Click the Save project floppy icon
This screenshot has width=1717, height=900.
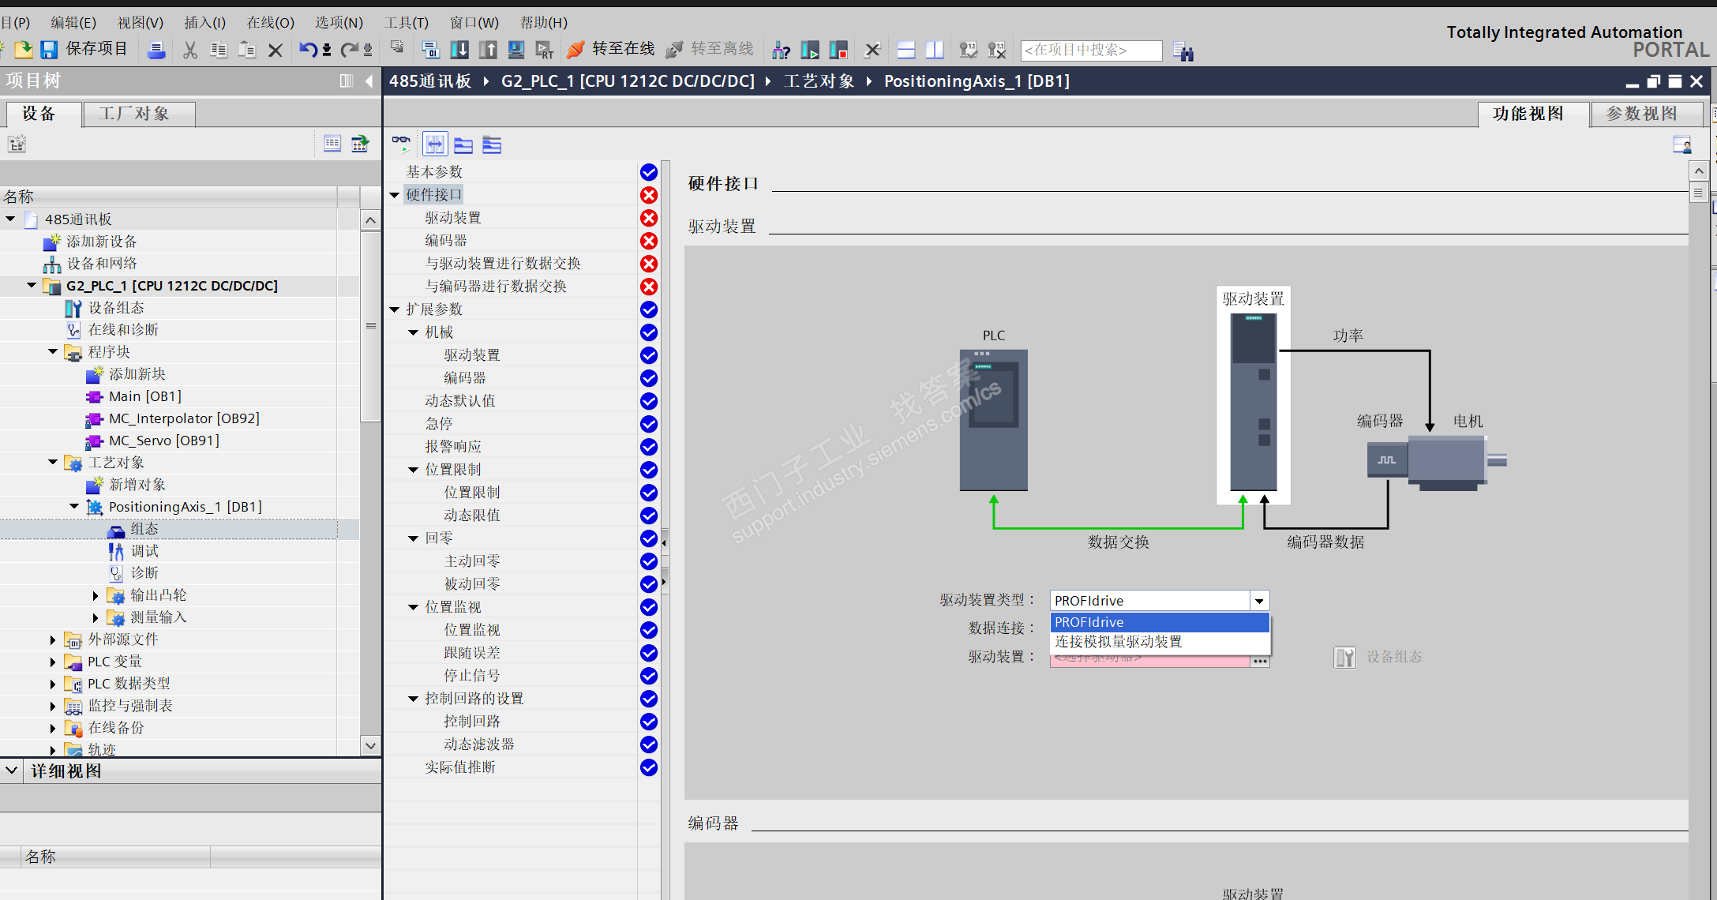tap(49, 50)
